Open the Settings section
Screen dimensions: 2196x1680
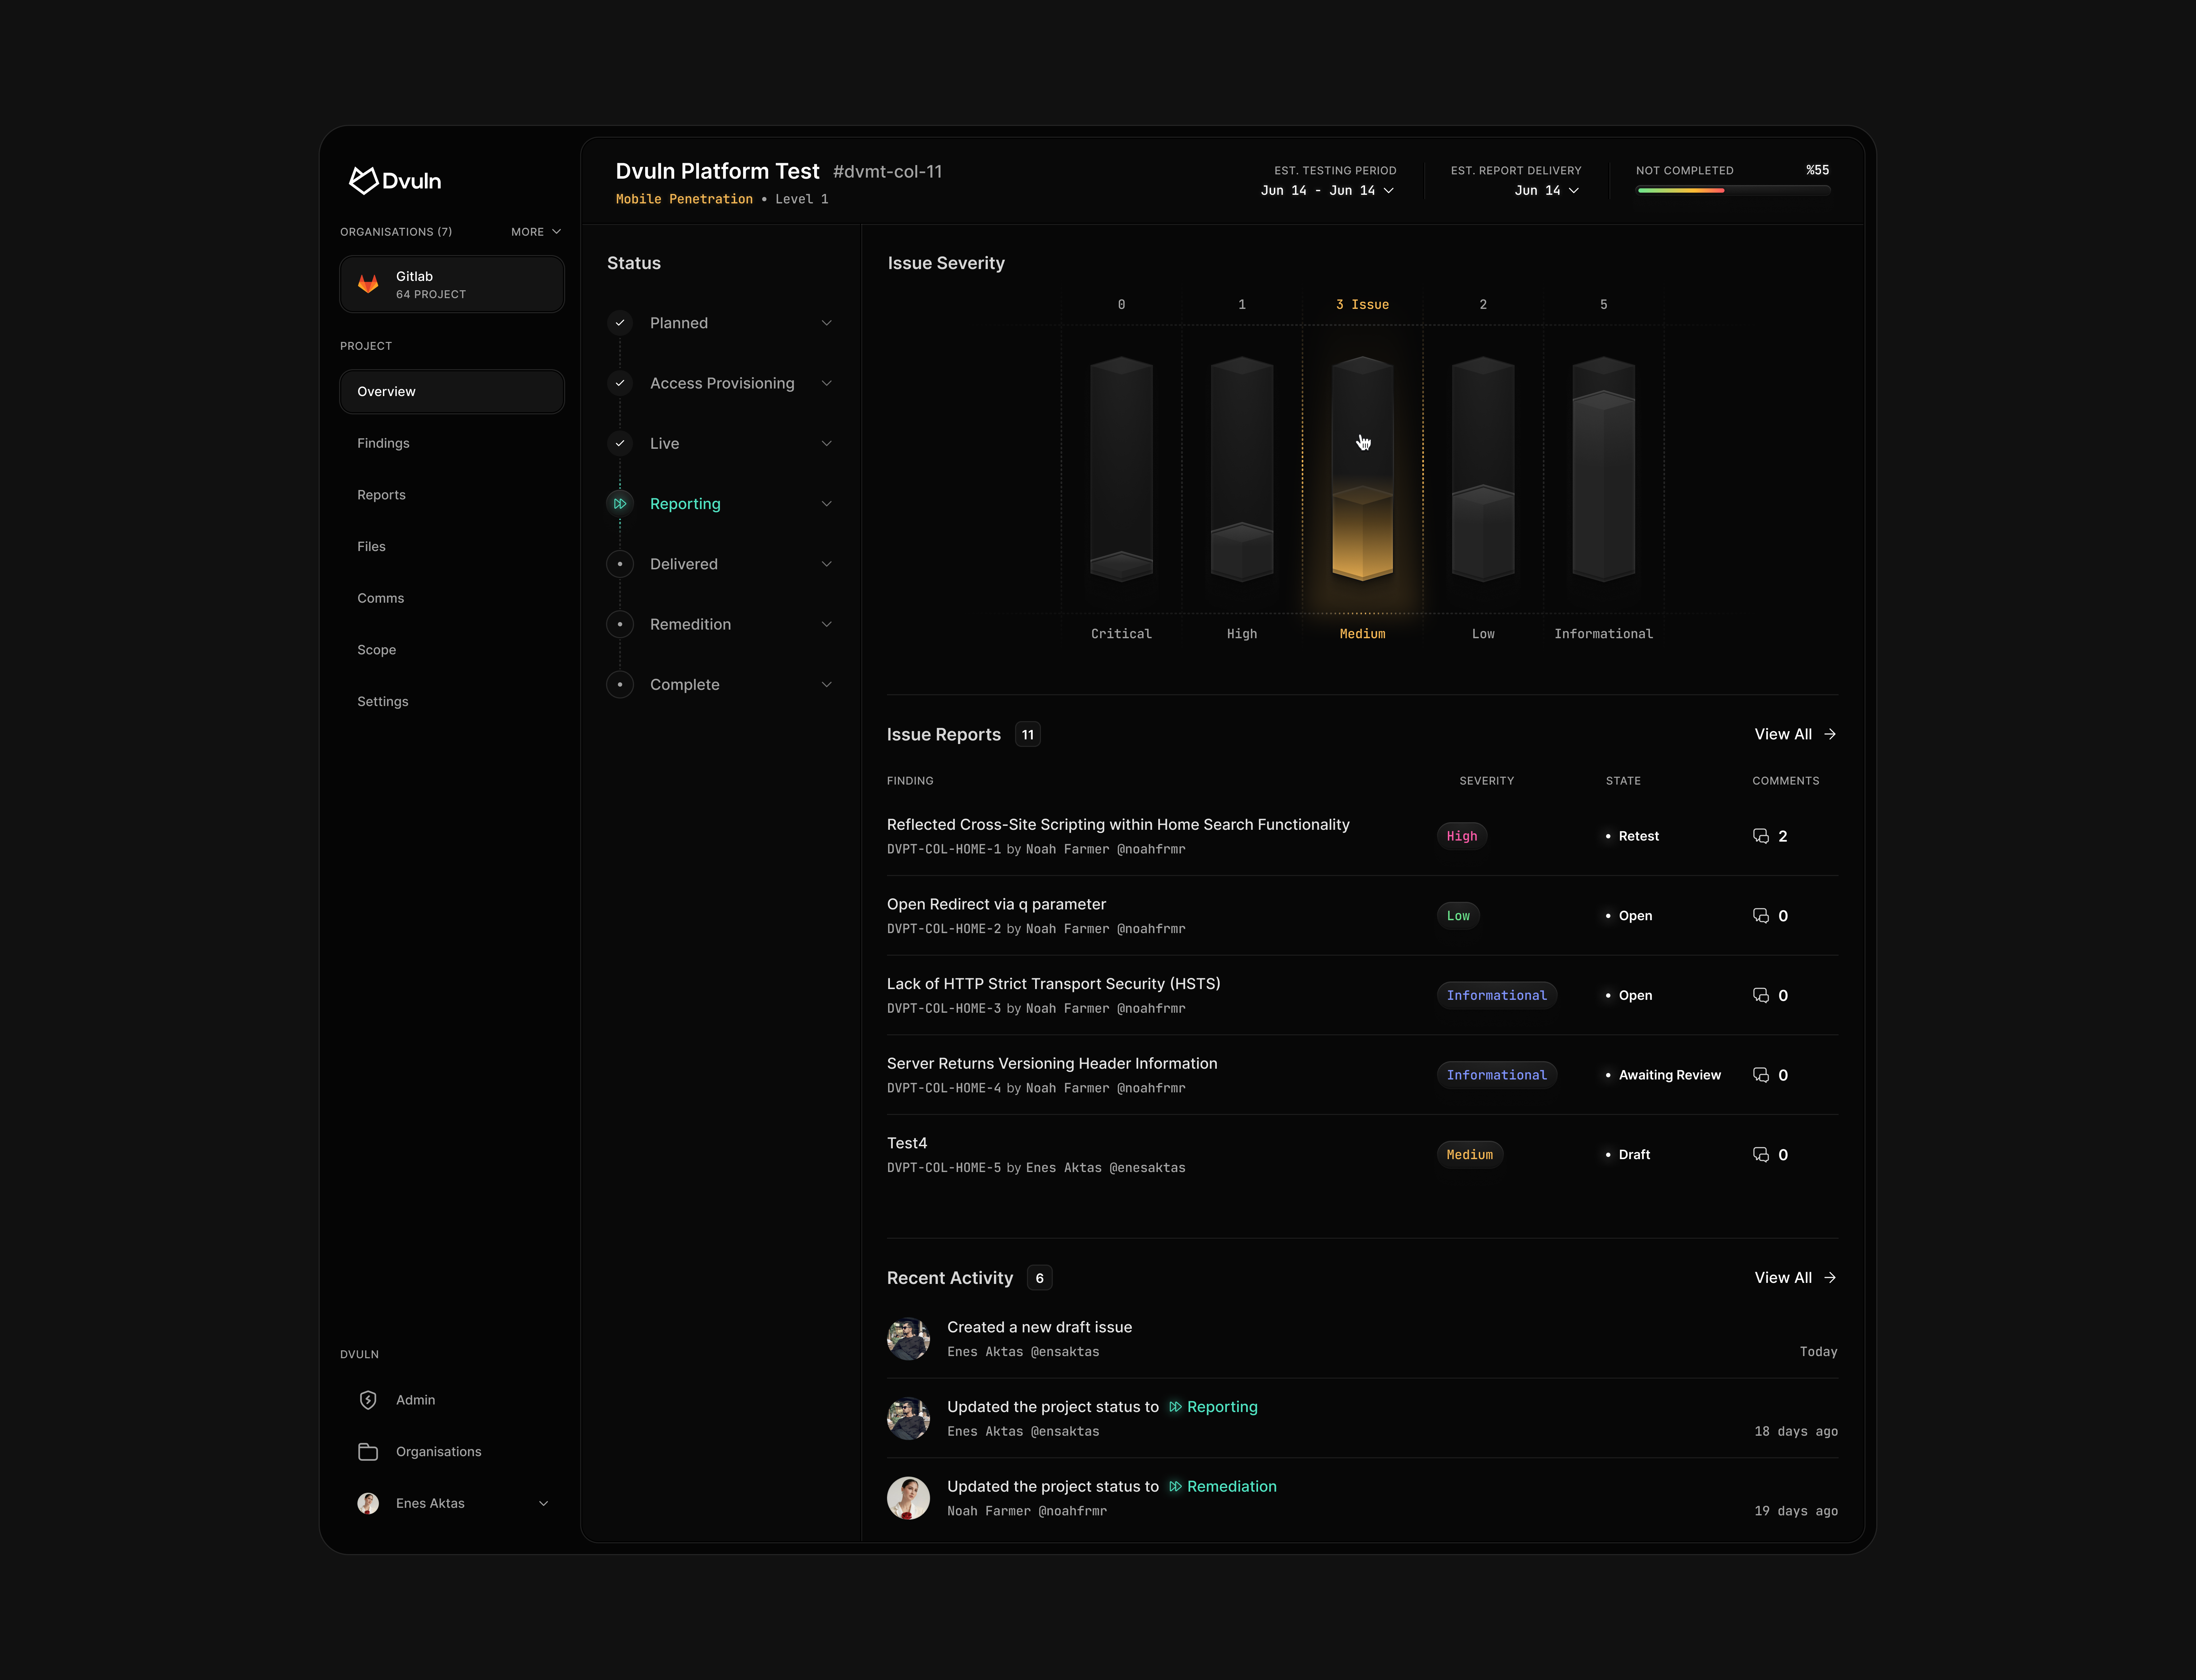[383, 701]
